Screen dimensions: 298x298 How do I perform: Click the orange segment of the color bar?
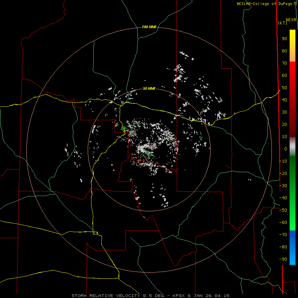pos(292,57)
